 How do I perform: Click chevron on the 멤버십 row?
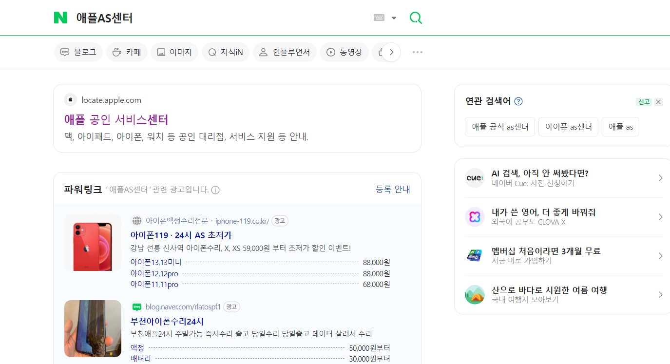[660, 256]
